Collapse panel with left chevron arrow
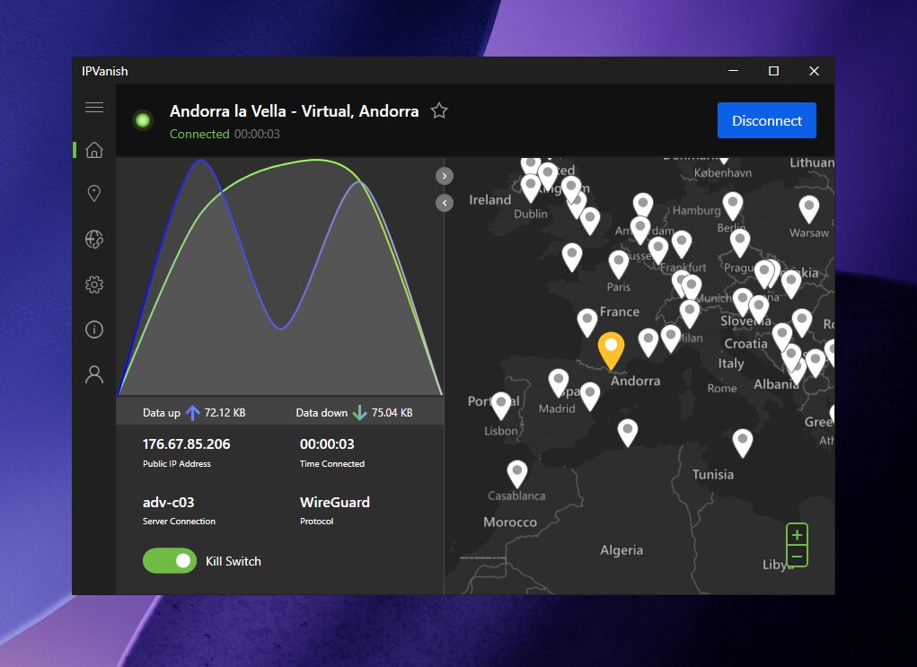Viewport: 917px width, 667px height. tap(445, 203)
